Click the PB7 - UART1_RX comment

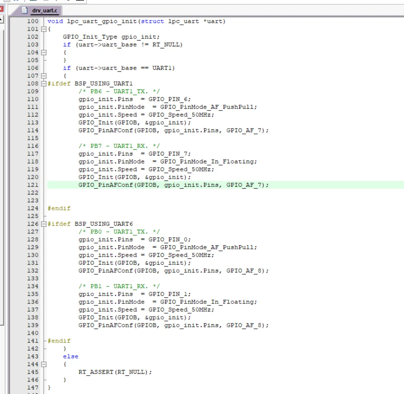(x=119, y=146)
